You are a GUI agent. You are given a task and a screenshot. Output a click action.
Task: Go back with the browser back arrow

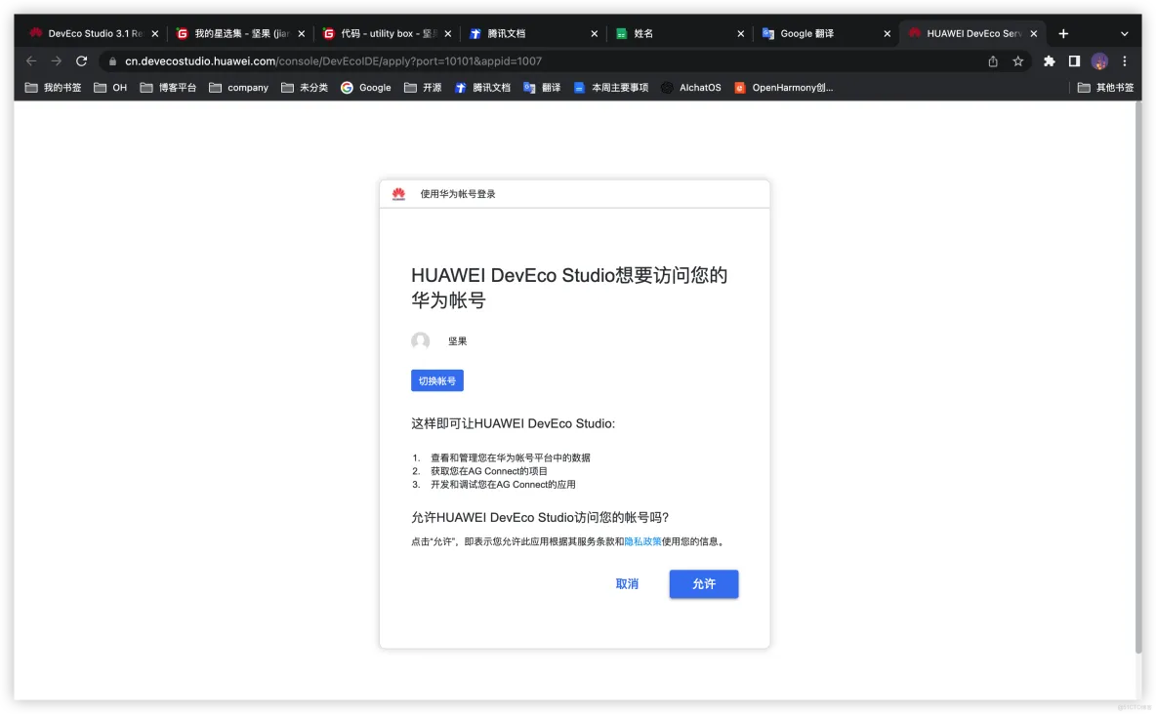[31, 61]
